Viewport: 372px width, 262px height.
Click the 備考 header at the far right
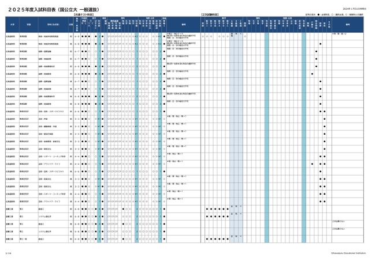point(348,25)
